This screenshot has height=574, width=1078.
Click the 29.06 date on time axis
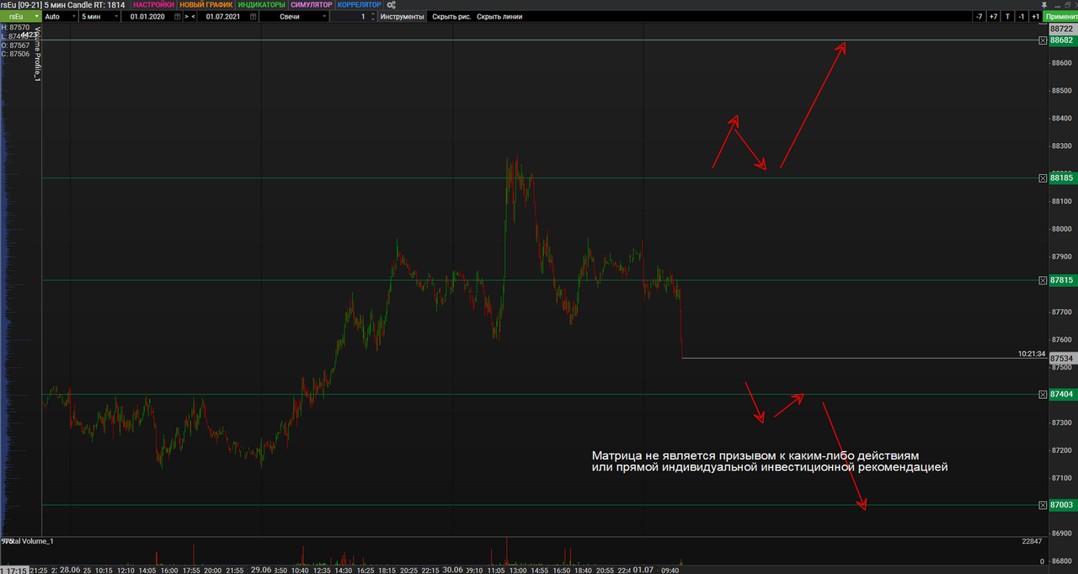tap(261, 569)
